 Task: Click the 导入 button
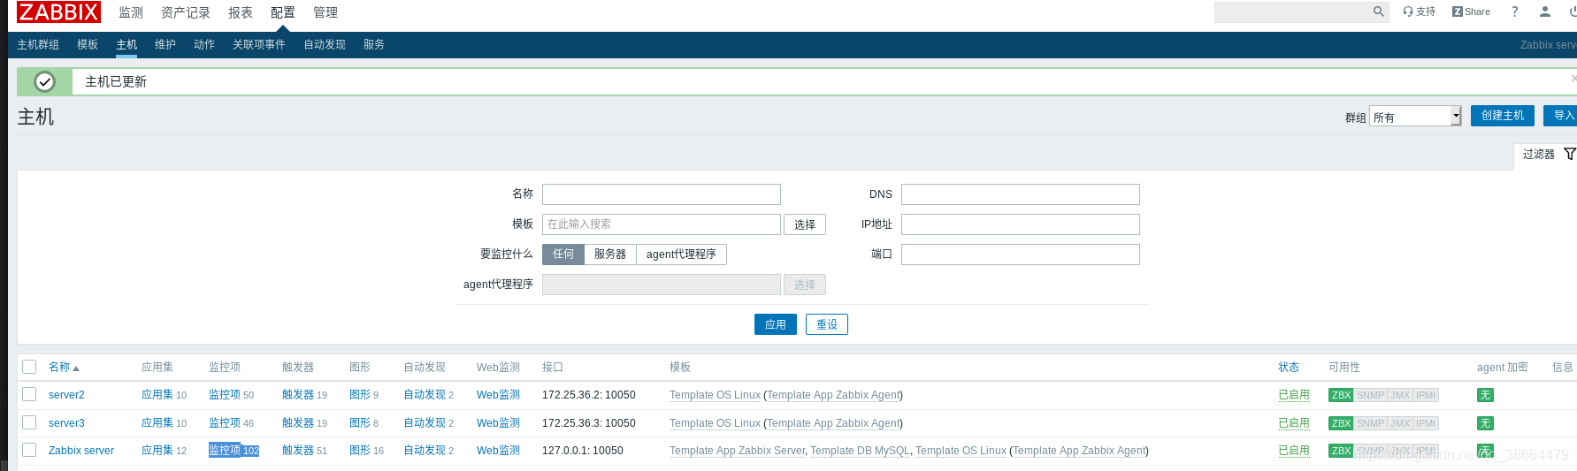point(1561,116)
